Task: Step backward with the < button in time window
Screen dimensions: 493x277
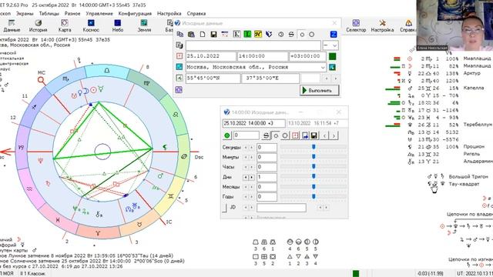Action: 324,135
